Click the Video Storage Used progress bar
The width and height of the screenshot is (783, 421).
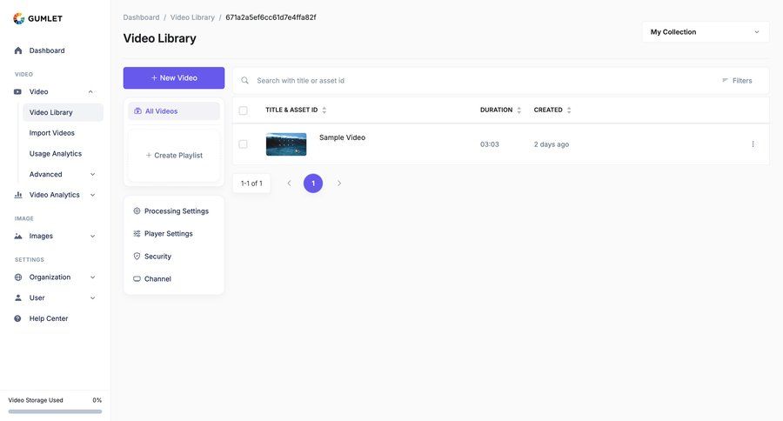(55, 411)
